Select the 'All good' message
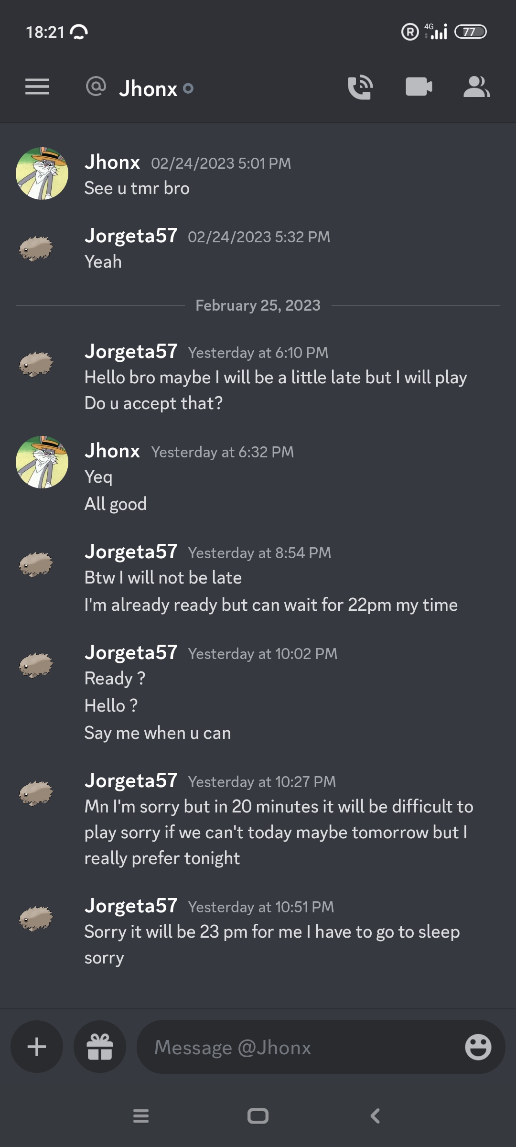Image resolution: width=516 pixels, height=1147 pixels. pyautogui.click(x=116, y=504)
